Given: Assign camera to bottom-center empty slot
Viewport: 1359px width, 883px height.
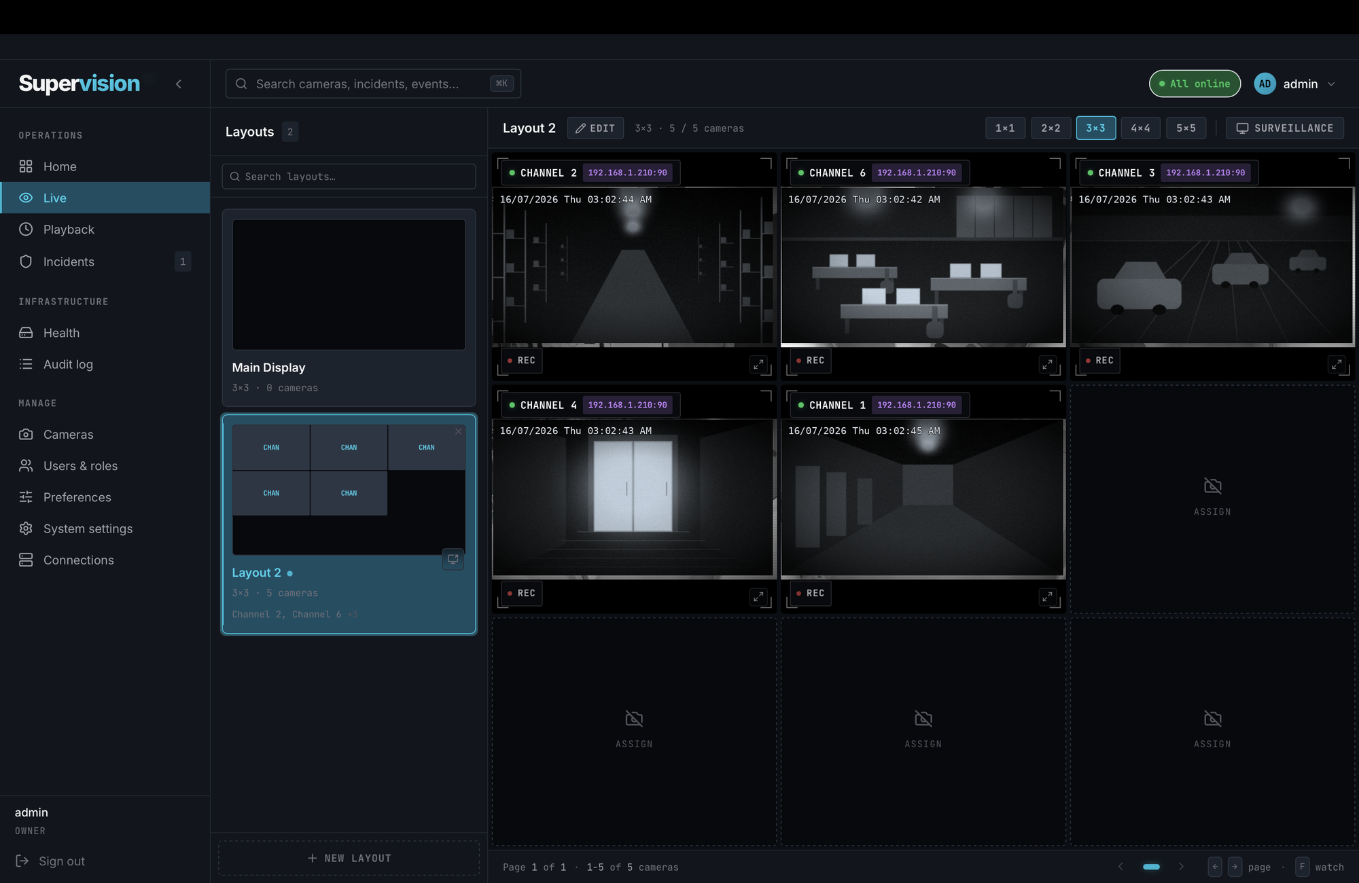Looking at the screenshot, I should (923, 732).
